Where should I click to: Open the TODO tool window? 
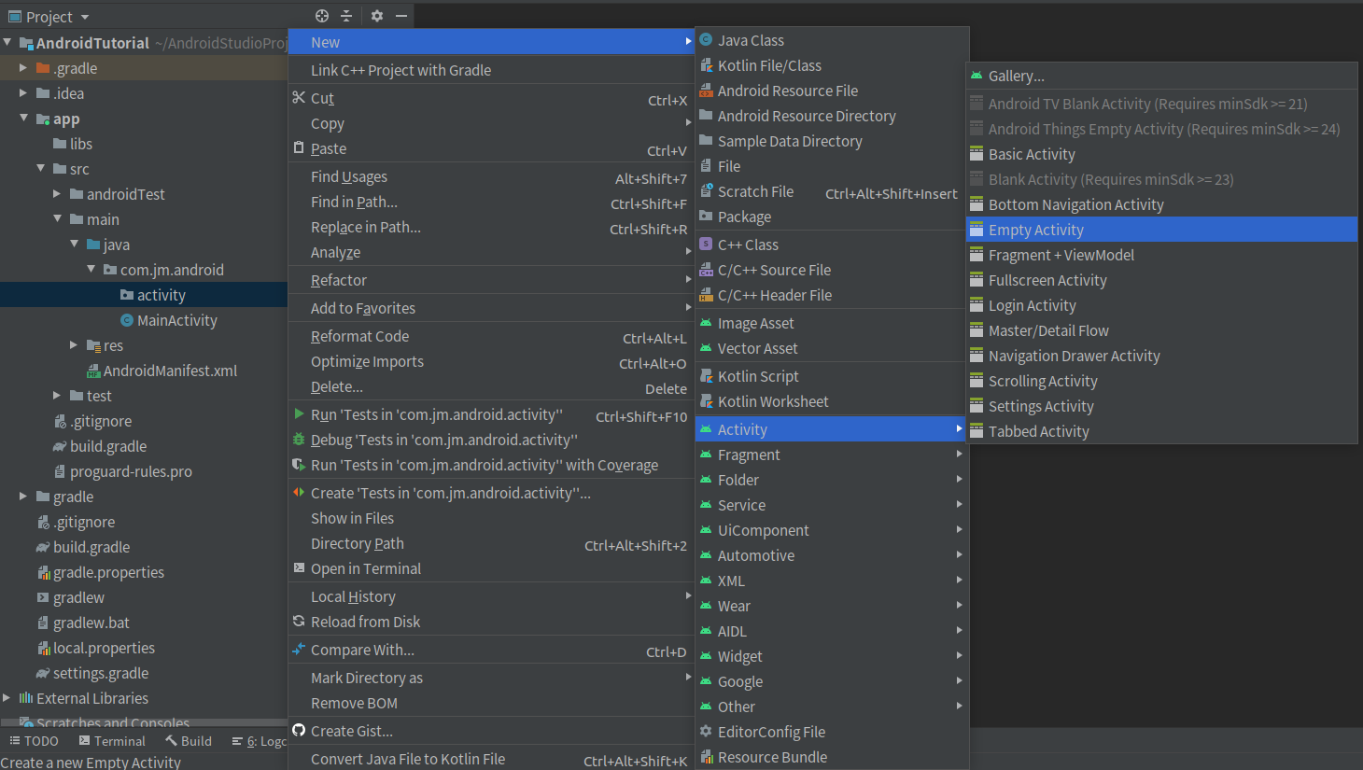(x=34, y=741)
